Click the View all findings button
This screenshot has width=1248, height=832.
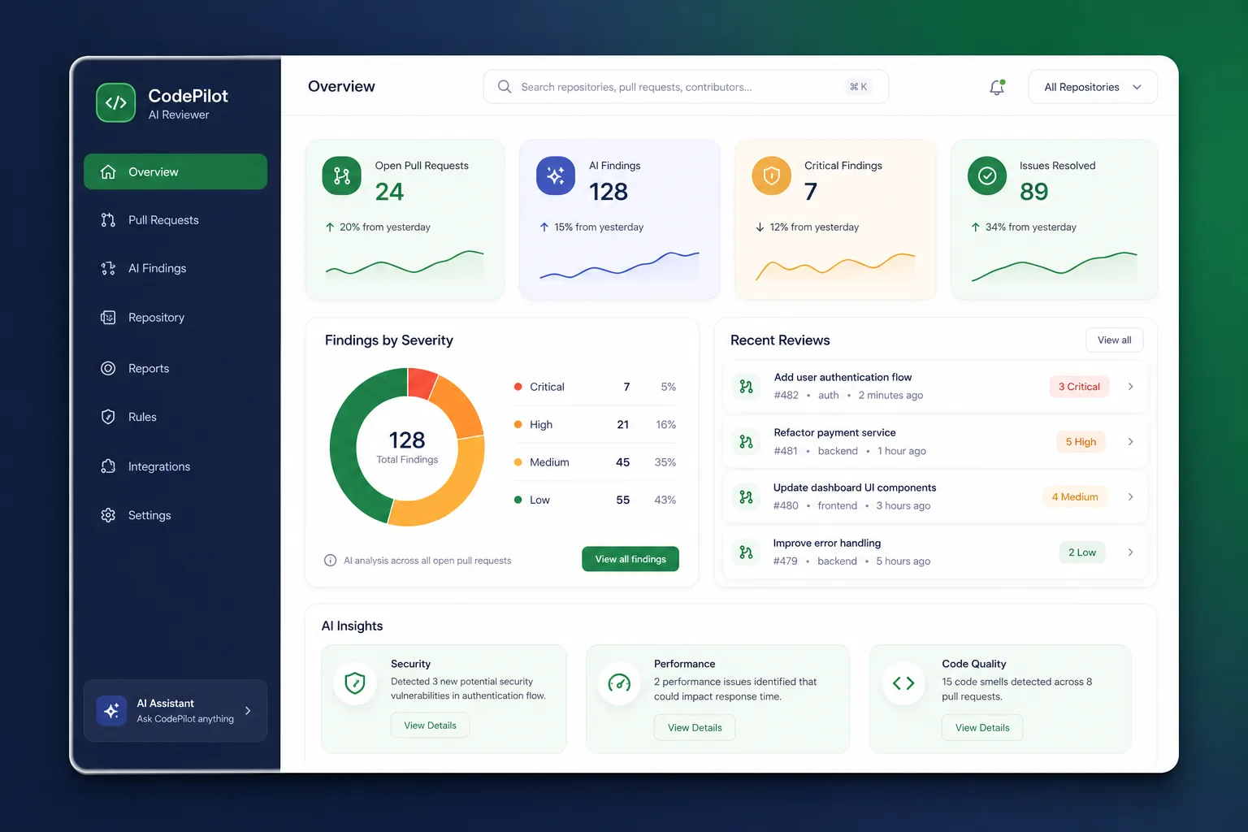(x=630, y=559)
